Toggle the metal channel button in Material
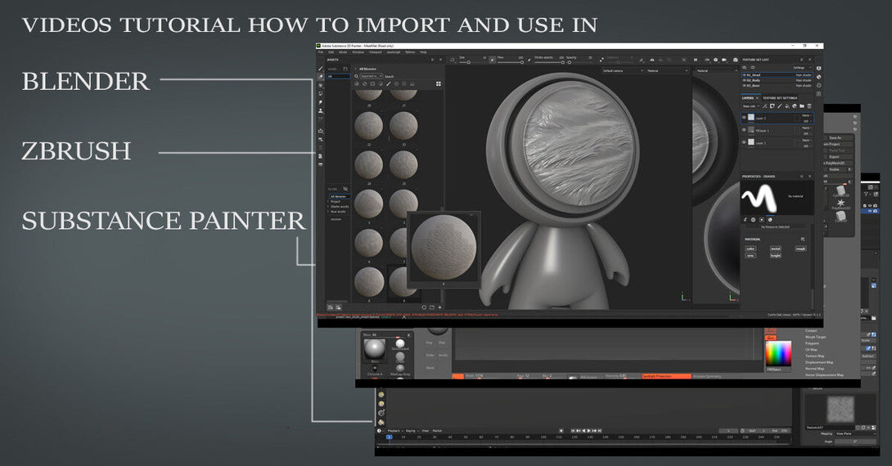The width and height of the screenshot is (892, 466). pos(776,249)
